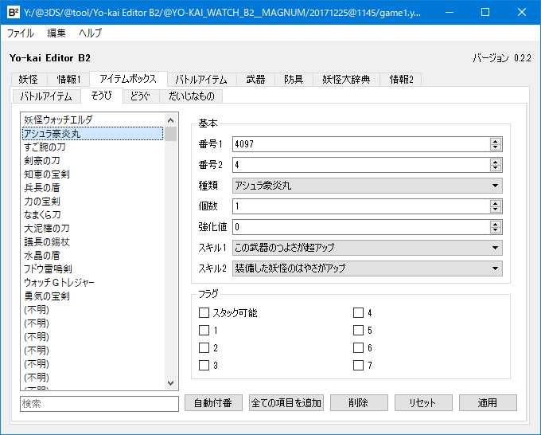Select 力の宝剣 in the list
541x435 pixels.
click(x=93, y=201)
